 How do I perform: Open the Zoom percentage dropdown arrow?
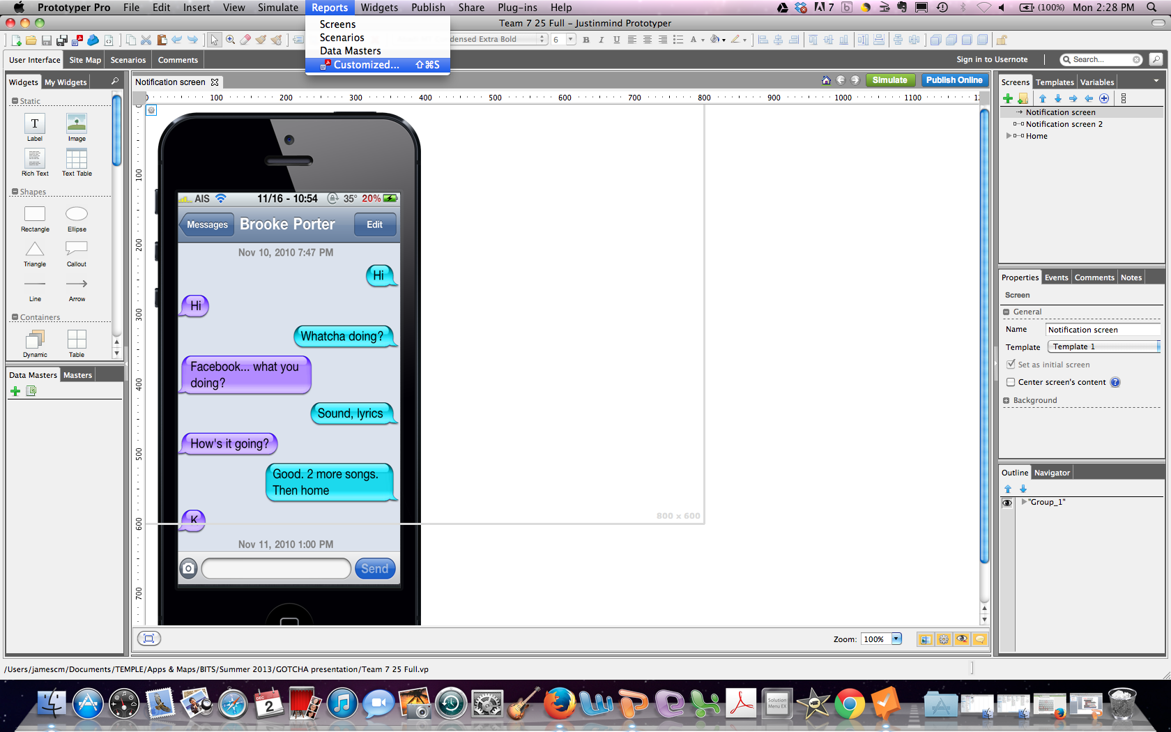pos(896,639)
